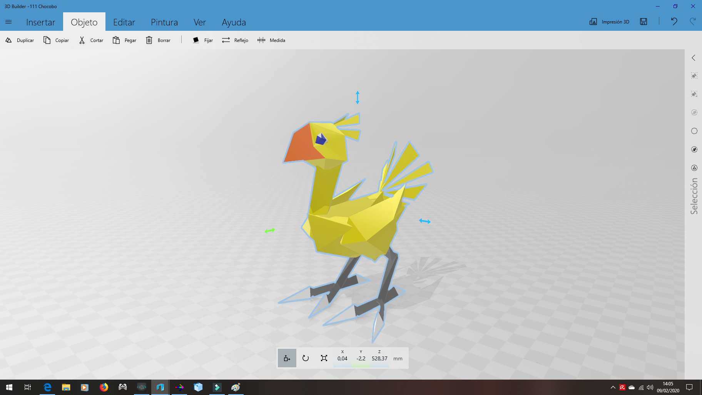Click the Y position value -2,2
The width and height of the screenshot is (702, 395).
[x=361, y=358]
